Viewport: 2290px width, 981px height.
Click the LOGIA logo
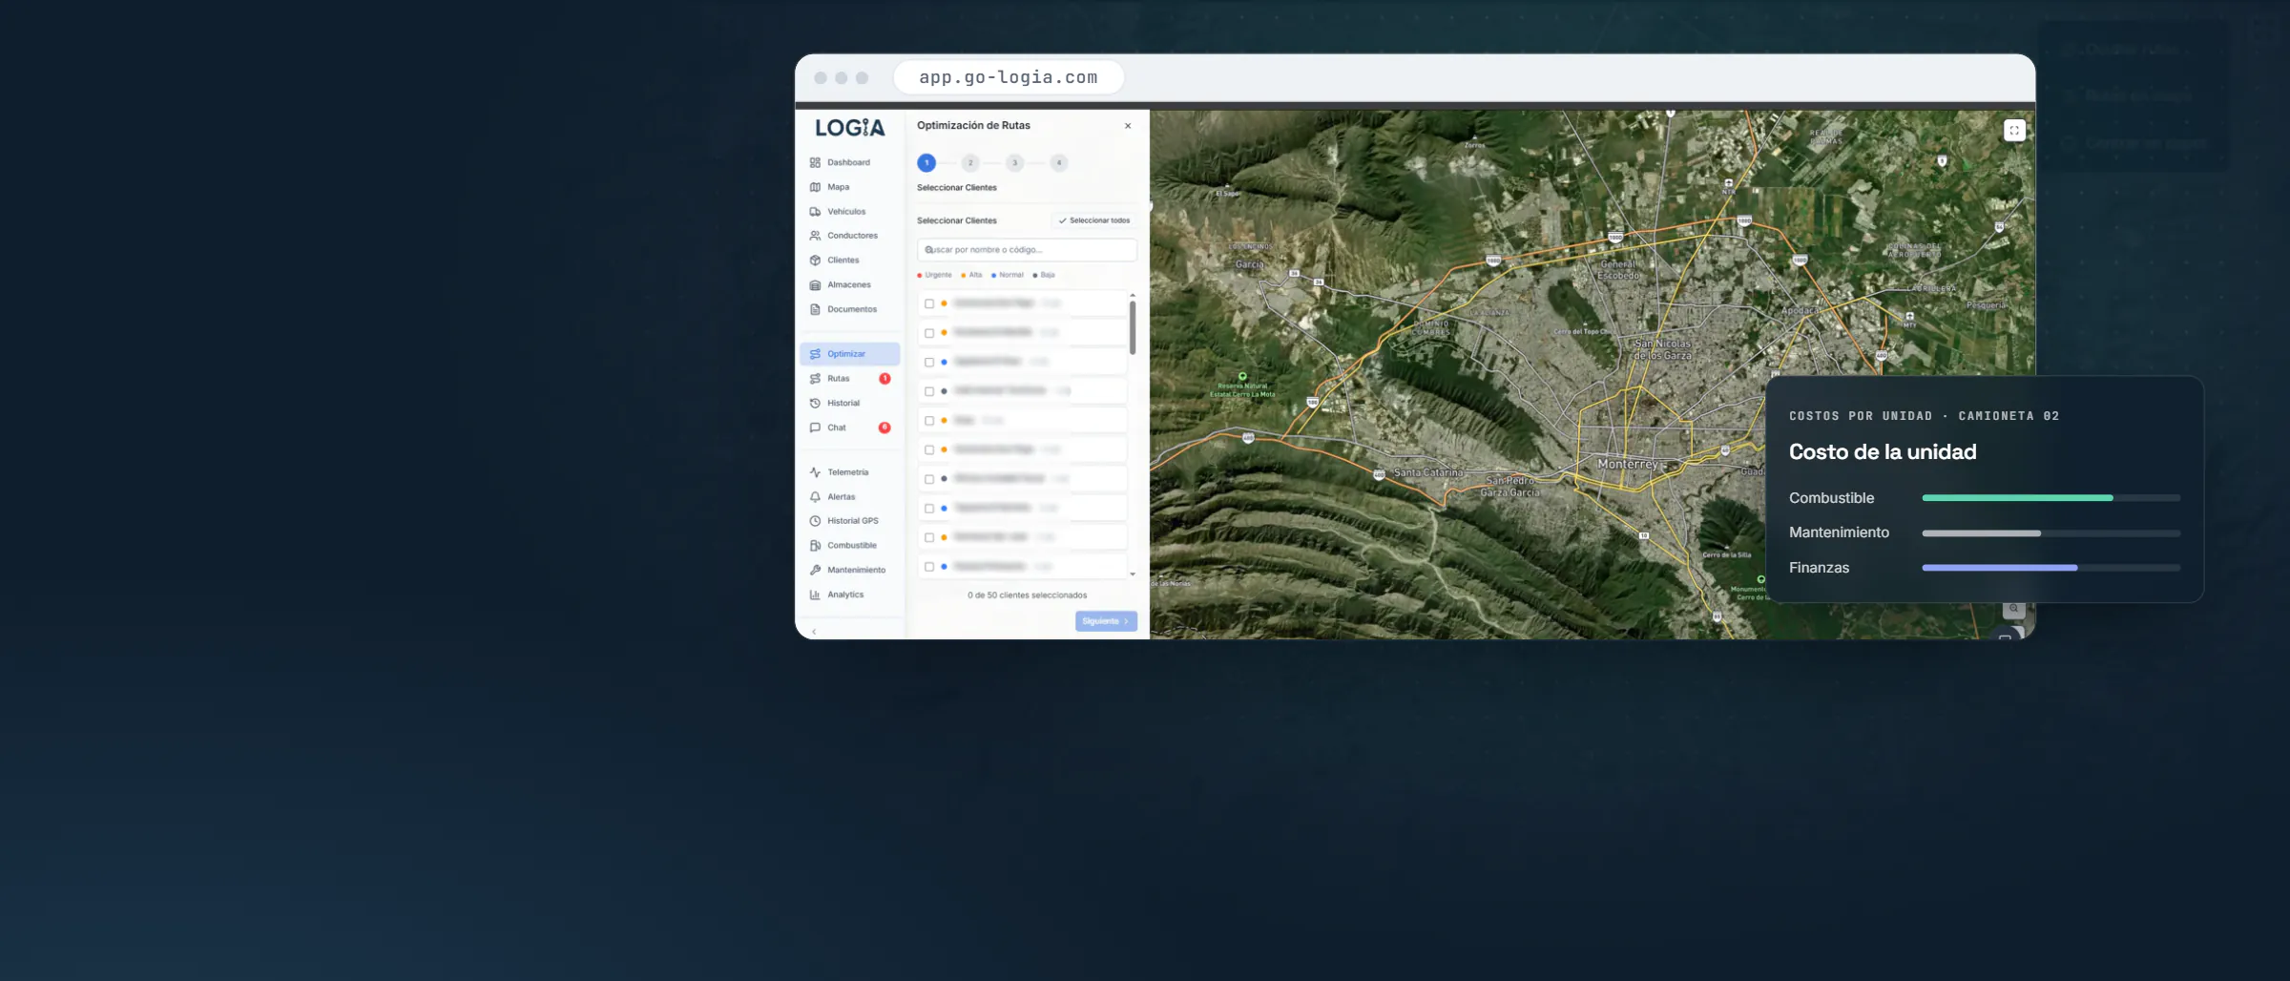point(850,128)
